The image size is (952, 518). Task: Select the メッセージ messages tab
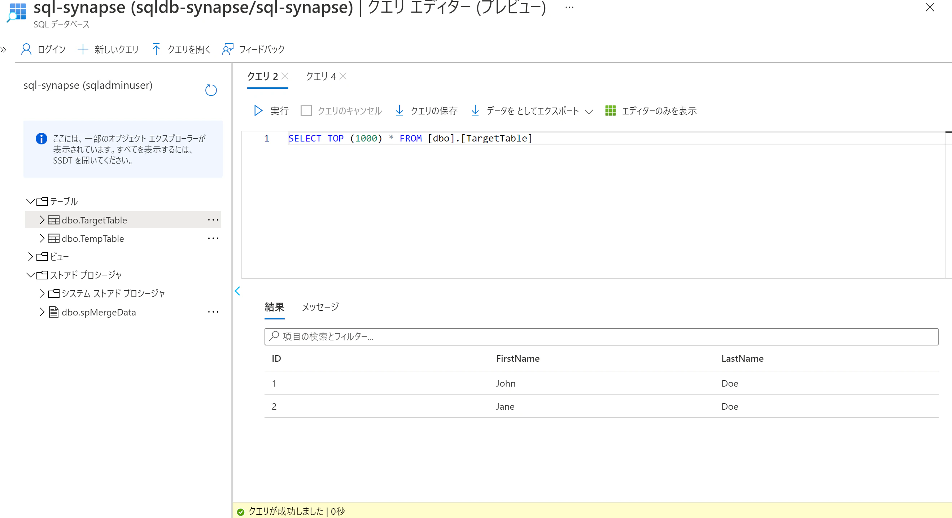(320, 307)
